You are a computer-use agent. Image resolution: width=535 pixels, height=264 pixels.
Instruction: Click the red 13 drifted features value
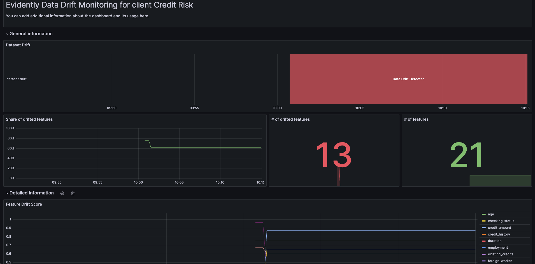tap(334, 155)
